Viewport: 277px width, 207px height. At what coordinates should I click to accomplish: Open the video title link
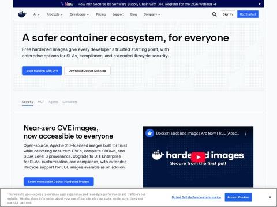(x=198, y=133)
